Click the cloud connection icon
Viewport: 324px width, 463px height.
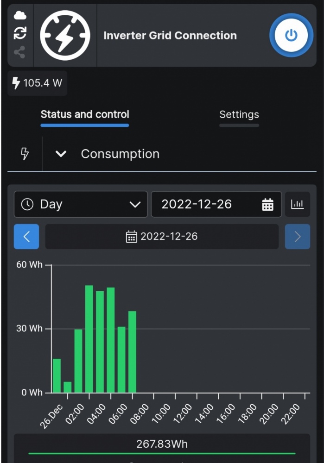point(20,16)
